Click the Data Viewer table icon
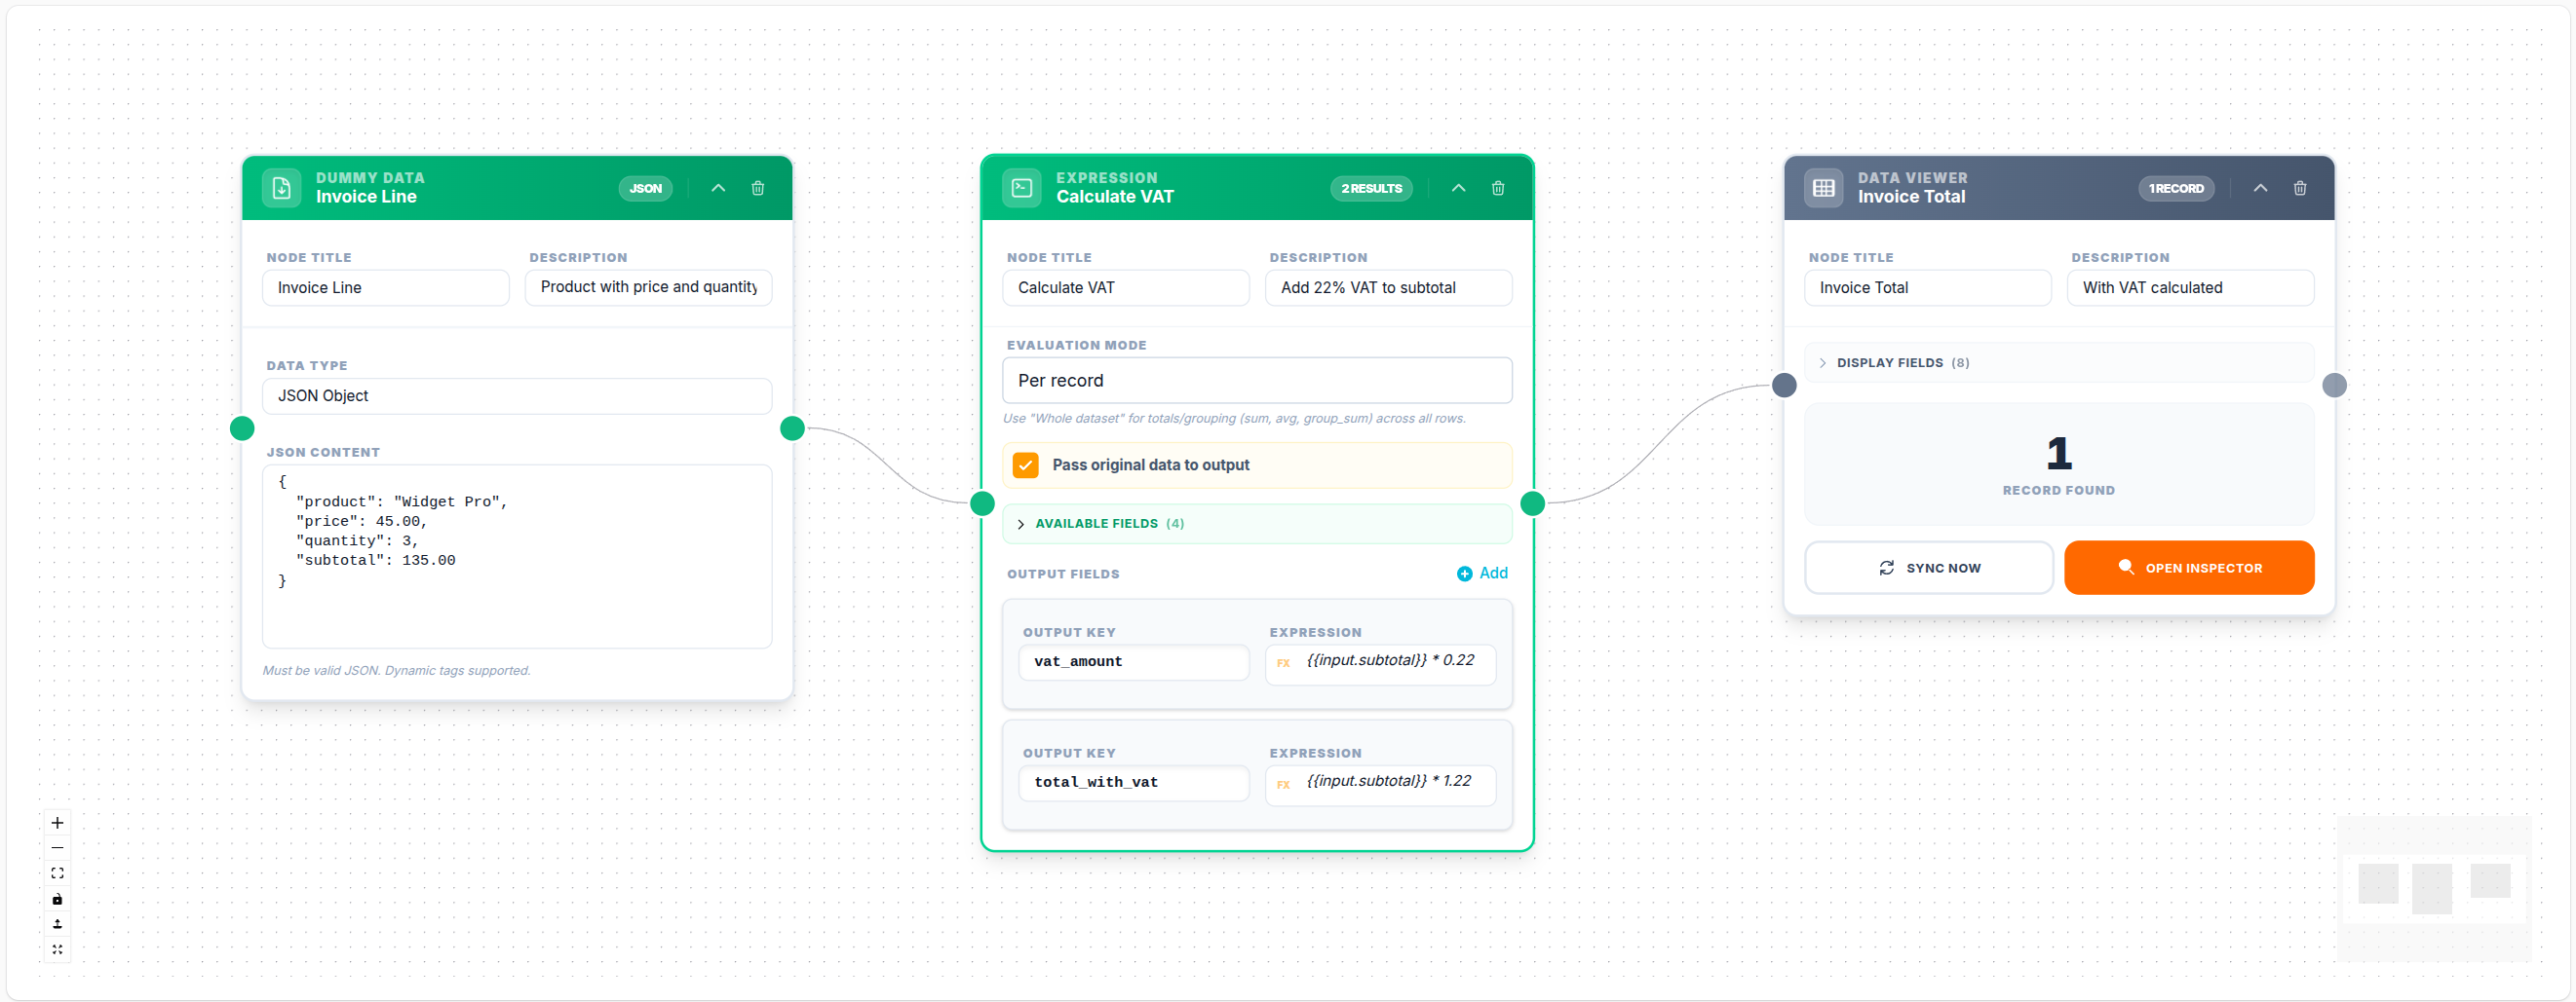The image size is (2576, 1002). [x=1823, y=188]
